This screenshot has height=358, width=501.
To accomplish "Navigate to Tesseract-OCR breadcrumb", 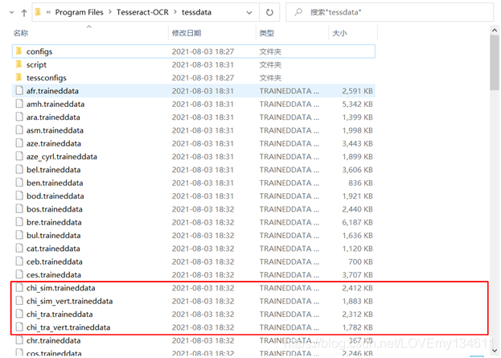I will pyautogui.click(x=142, y=12).
